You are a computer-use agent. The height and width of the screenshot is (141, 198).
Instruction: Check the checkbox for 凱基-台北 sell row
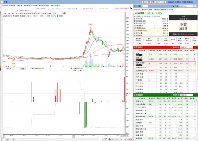(x=135, y=101)
